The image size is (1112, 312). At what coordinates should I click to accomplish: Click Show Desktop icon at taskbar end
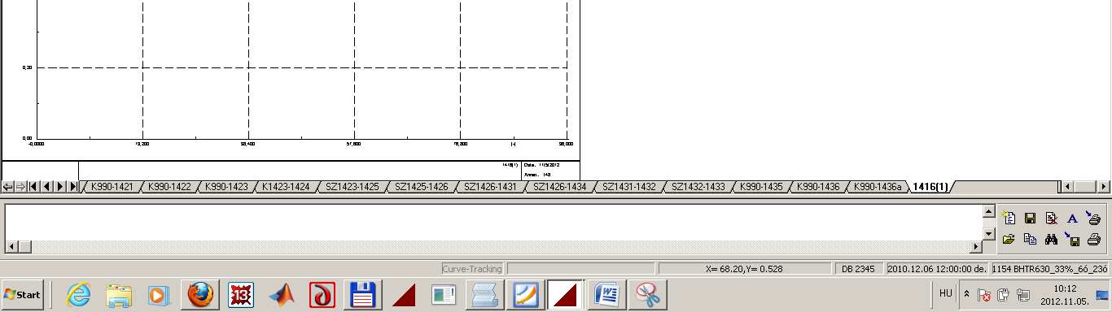[x=1101, y=295]
